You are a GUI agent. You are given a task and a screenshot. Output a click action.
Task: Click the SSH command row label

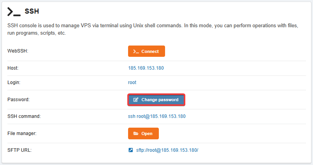24,116
